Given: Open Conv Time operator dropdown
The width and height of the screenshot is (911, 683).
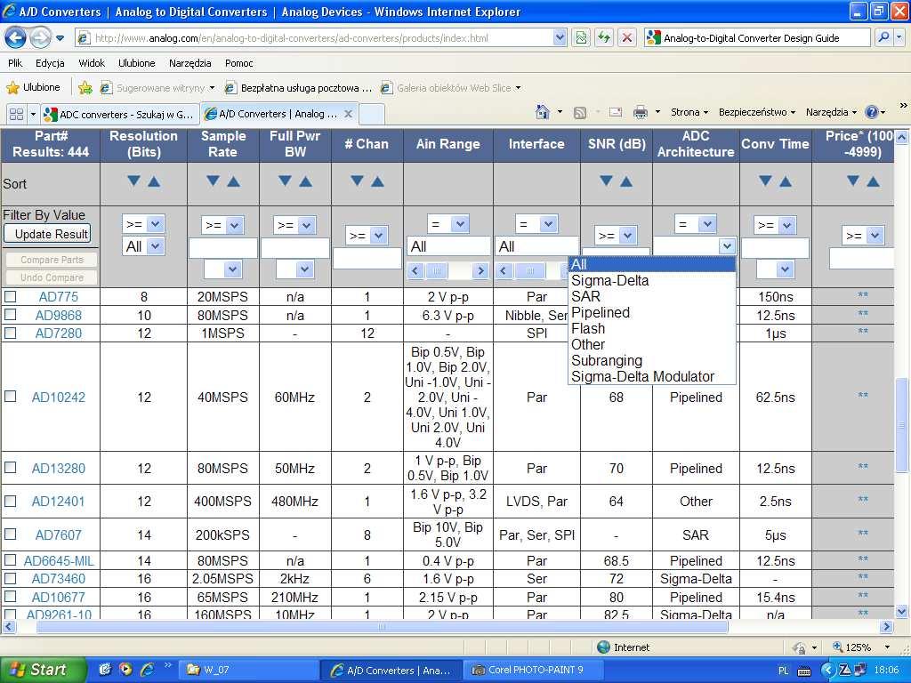Looking at the screenshot, I should pos(775,225).
